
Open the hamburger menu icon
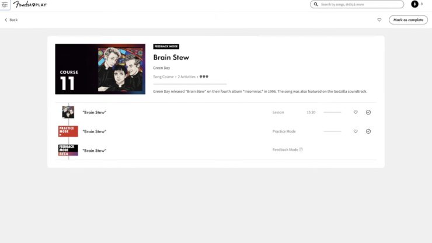coord(5,5)
